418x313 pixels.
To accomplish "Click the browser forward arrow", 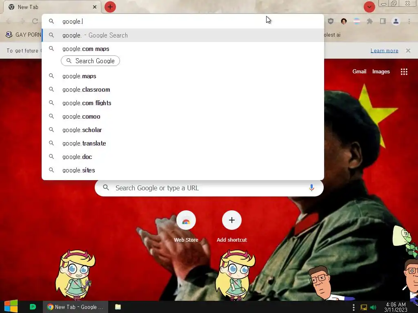I will pos(22,21).
